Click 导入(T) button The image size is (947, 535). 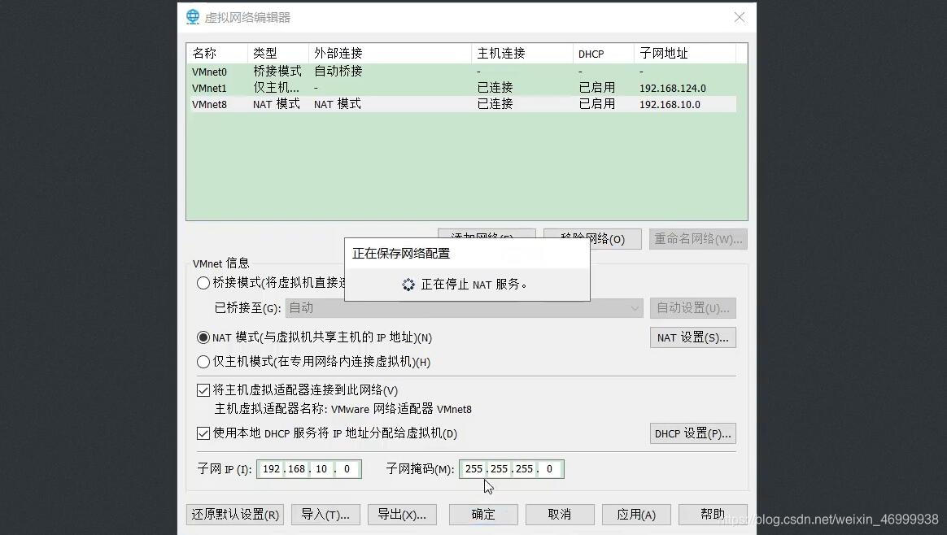coord(325,515)
